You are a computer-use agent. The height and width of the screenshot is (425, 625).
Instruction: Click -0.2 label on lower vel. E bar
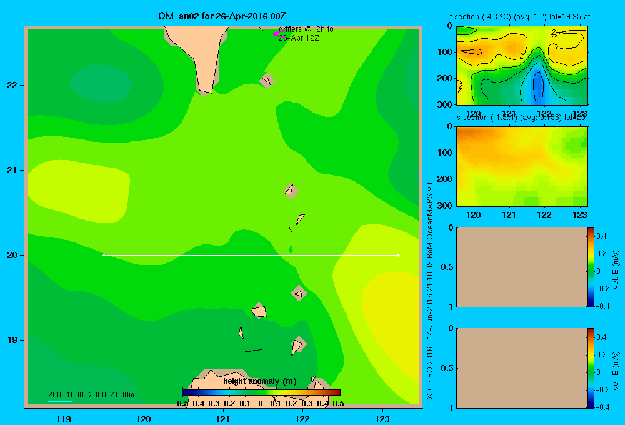coord(602,390)
